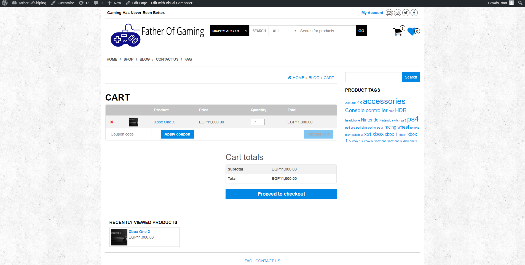Open the SHOP BY CATEGORY dropdown
The width and height of the screenshot is (525, 265).
229,31
